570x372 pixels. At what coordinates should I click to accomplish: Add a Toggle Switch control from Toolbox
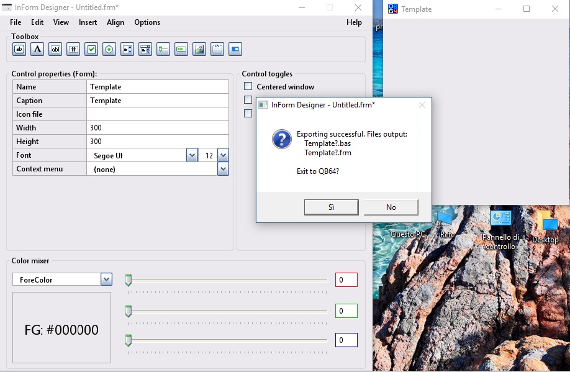235,49
